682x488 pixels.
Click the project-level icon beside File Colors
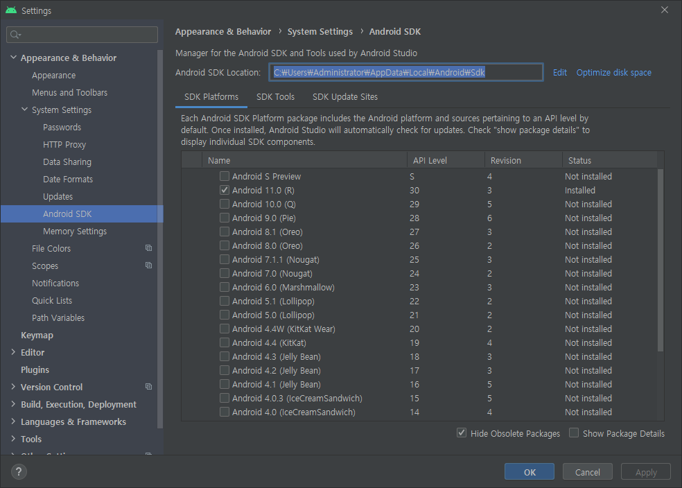point(149,248)
